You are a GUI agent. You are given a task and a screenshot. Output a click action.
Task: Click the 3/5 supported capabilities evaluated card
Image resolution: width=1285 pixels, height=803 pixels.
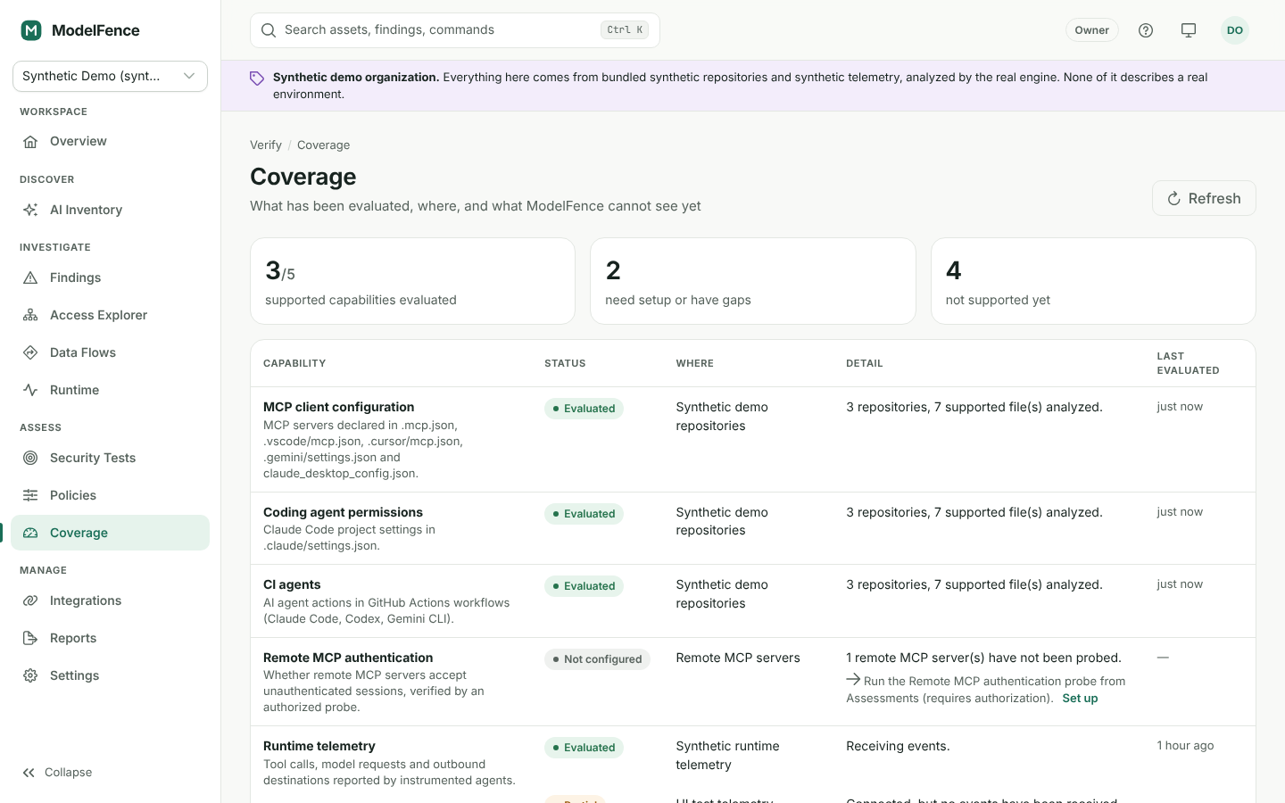coord(412,281)
